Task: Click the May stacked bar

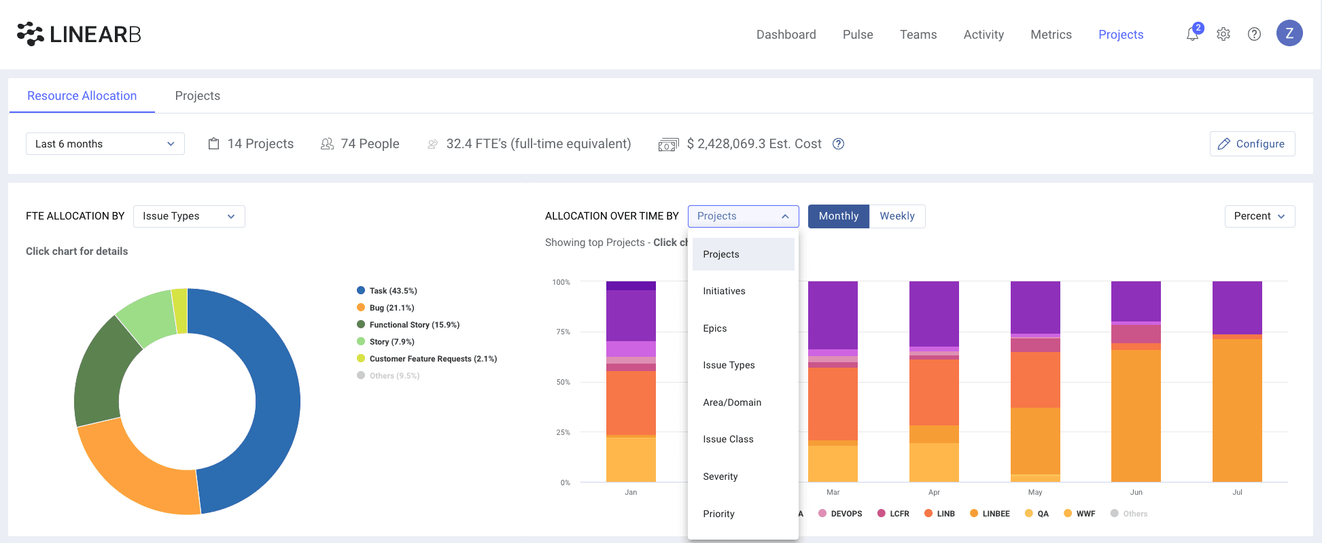Action: [1035, 381]
